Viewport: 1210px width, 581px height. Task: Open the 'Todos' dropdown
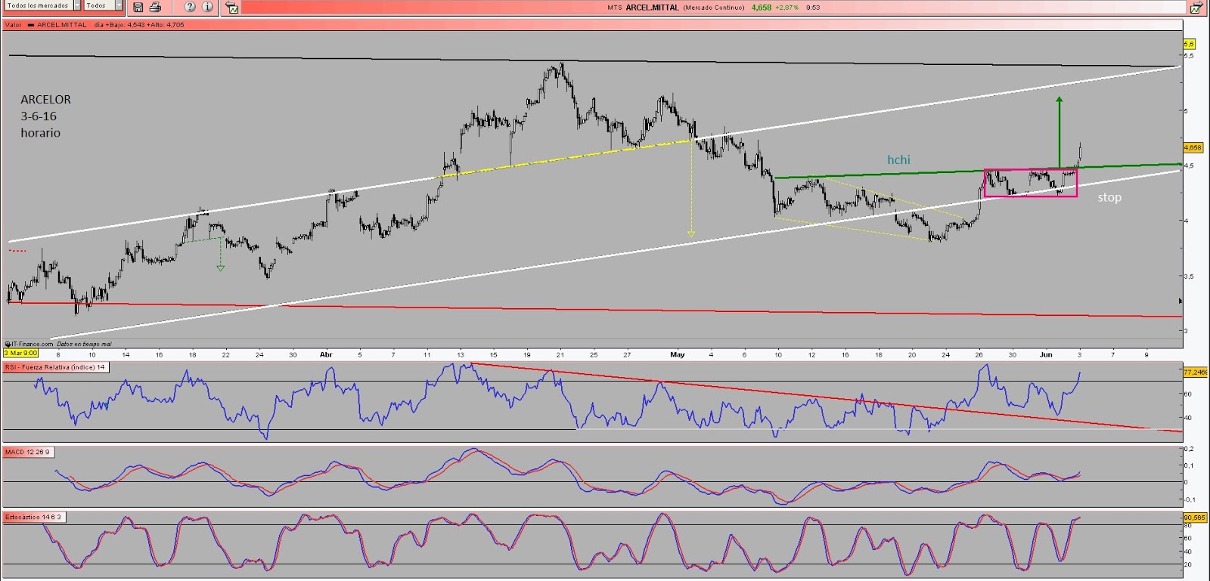tap(103, 5)
